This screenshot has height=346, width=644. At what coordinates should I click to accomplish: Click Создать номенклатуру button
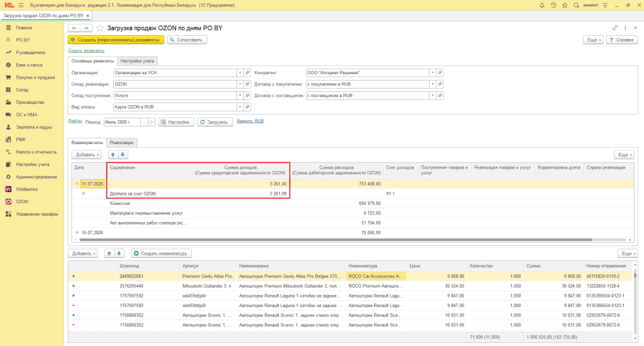[x=162, y=254]
